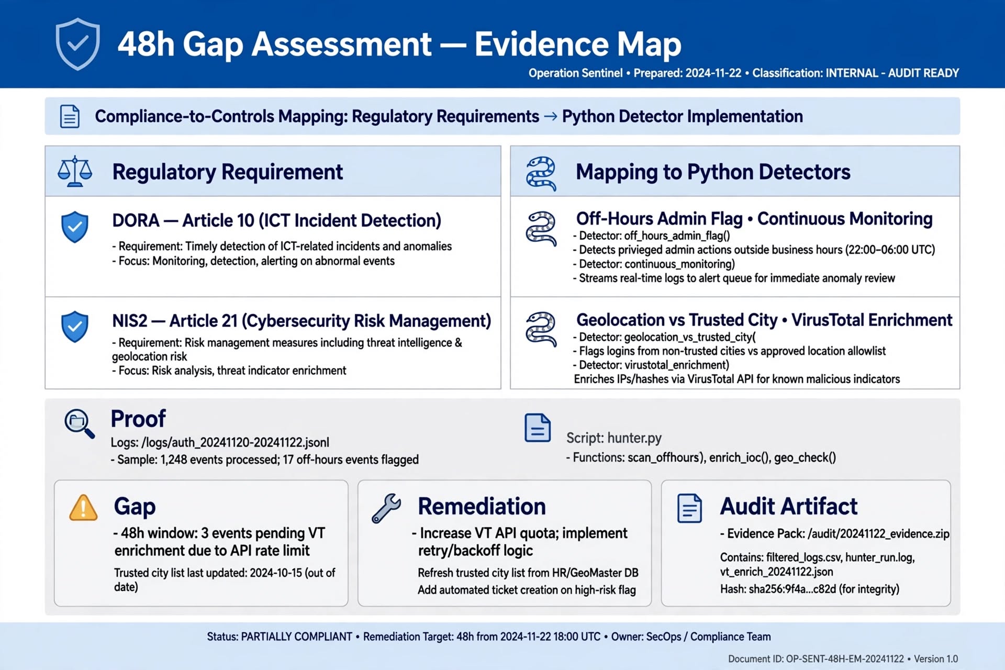Image resolution: width=1005 pixels, height=670 pixels.
Task: Click the Gap card title
Action: click(x=135, y=506)
